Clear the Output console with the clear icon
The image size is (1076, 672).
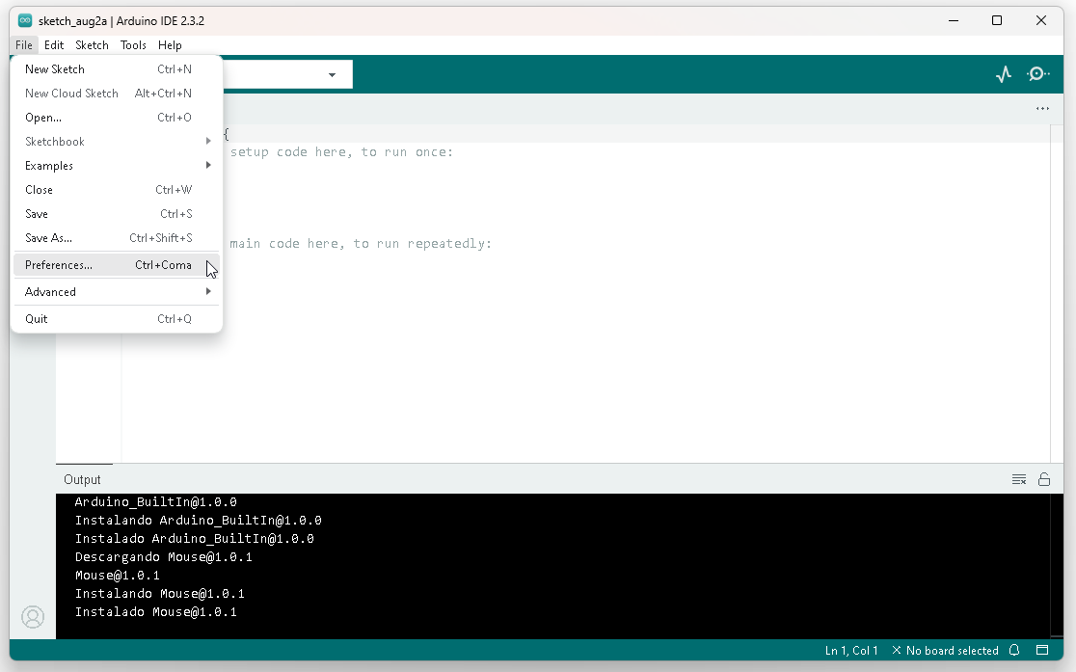[x=1019, y=479]
